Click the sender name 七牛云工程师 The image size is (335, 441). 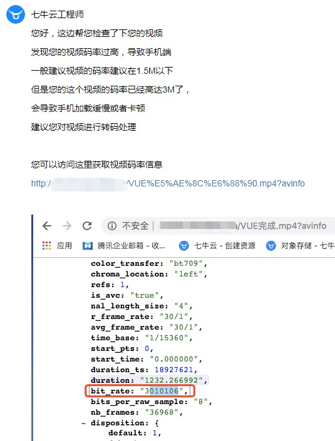point(57,14)
